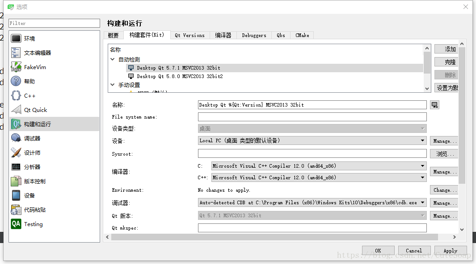476x264 pixels.
Task: Select kit Desktop Qt 5.8.0 MSVC2013 32bit2
Action: (x=274, y=76)
